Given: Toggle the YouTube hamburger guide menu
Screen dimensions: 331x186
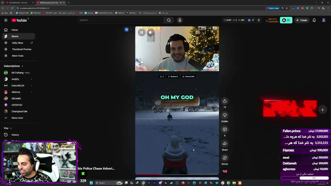Looking at the screenshot, I should point(6,20).
